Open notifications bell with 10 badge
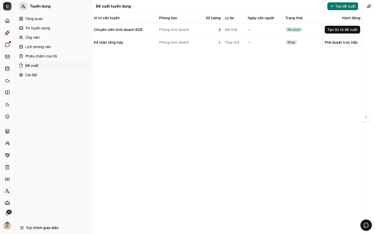 coord(7,214)
